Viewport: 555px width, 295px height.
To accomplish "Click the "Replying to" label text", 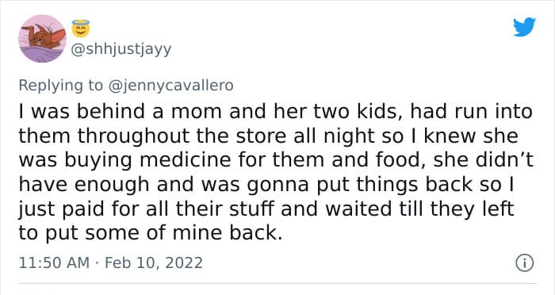I will click(60, 86).
